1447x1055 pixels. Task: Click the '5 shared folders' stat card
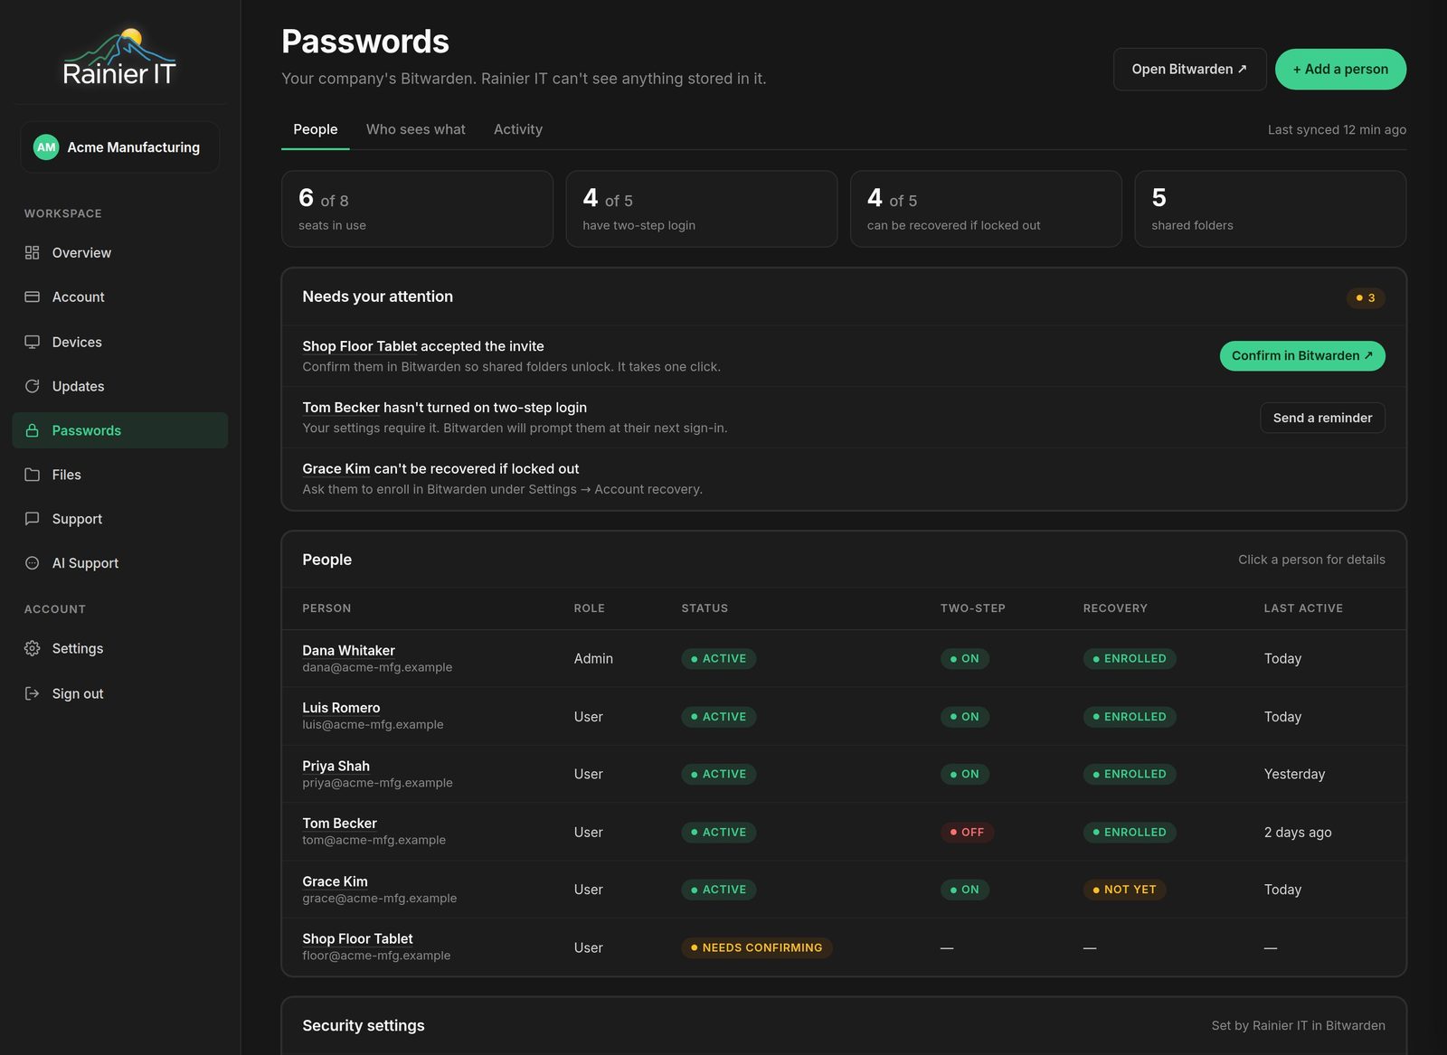pyautogui.click(x=1271, y=209)
